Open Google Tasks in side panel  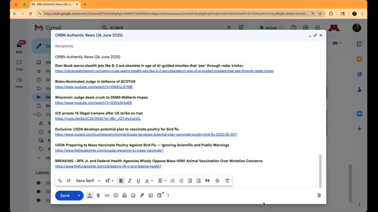tap(359, 74)
